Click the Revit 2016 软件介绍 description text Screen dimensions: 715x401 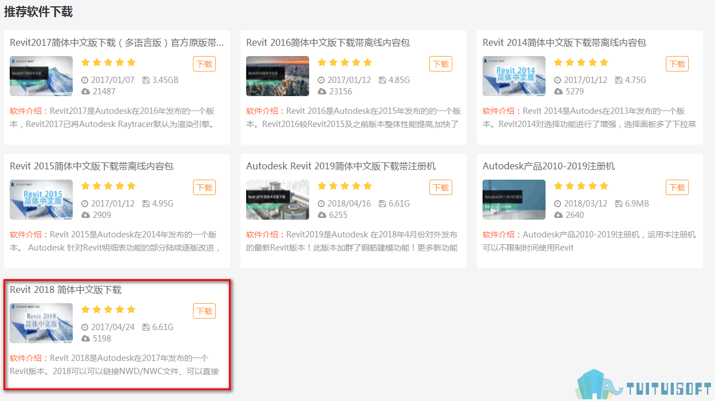tap(354, 117)
